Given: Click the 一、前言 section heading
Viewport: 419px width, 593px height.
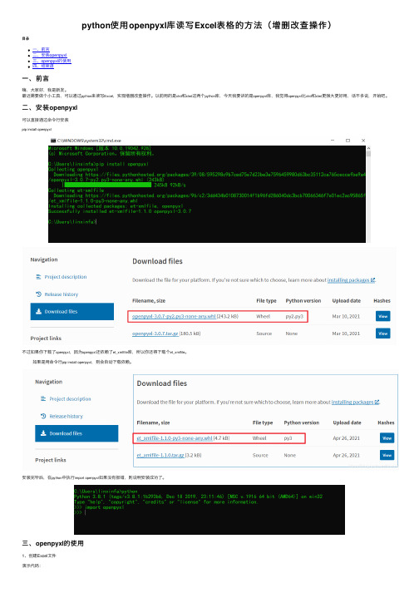Looking at the screenshot, I should tap(35, 78).
